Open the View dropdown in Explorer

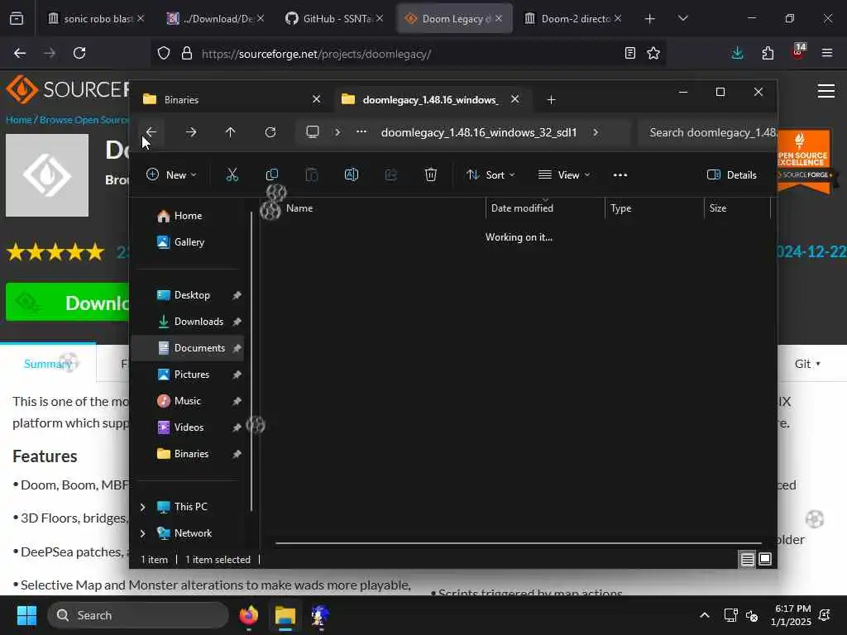pos(563,175)
